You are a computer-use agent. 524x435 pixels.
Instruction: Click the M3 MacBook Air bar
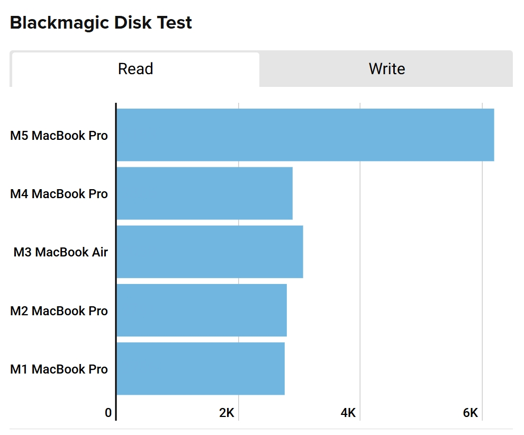(x=210, y=252)
